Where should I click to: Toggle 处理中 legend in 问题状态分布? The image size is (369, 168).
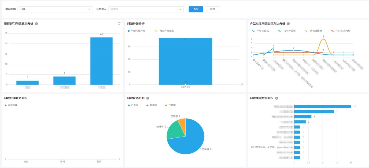pyautogui.click(x=151, y=105)
